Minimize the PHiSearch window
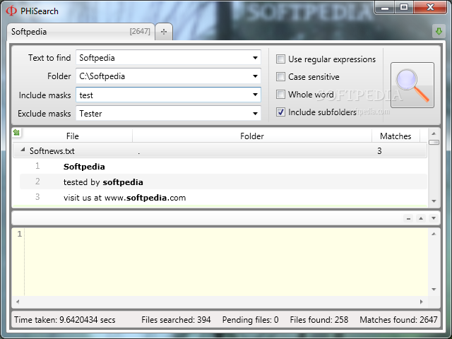The image size is (452, 339). [x=385, y=7]
